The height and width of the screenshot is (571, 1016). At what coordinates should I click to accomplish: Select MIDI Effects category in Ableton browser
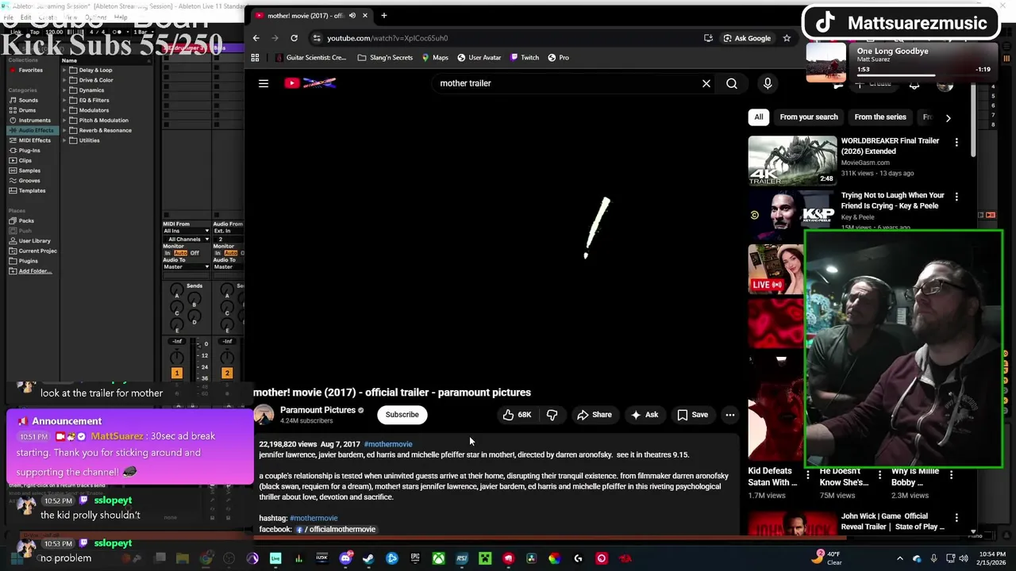click(31, 140)
